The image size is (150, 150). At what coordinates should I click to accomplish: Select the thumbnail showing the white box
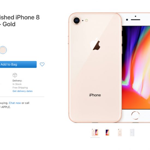132,133
